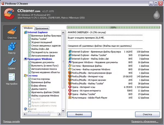This screenshot has height=125, width=164.
Task: Select "1 319 файлов" Opera cache count
Action: (x=142, y=87)
